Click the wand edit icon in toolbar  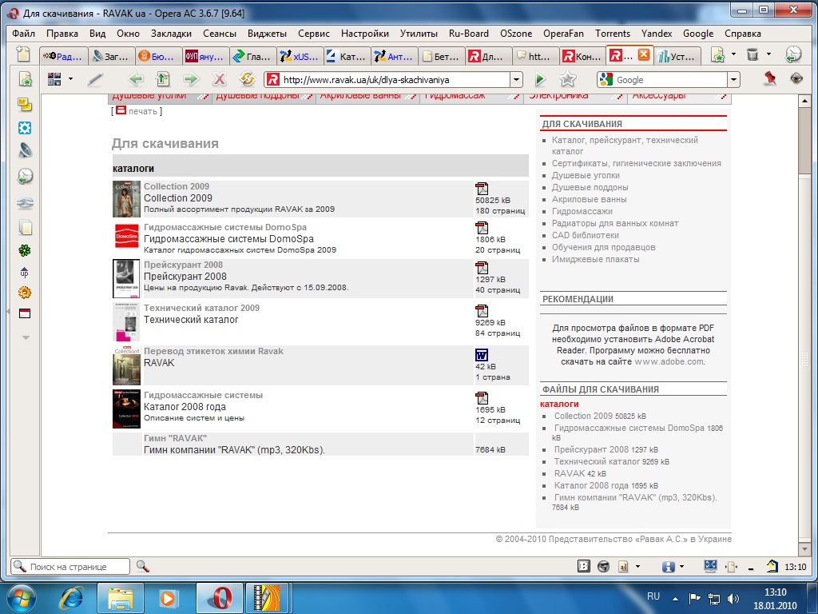[96, 79]
